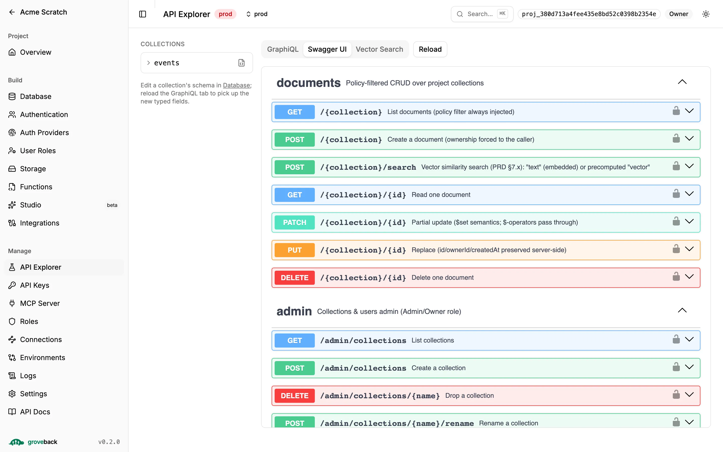
Task: Collapse the admin section
Action: 682,310
